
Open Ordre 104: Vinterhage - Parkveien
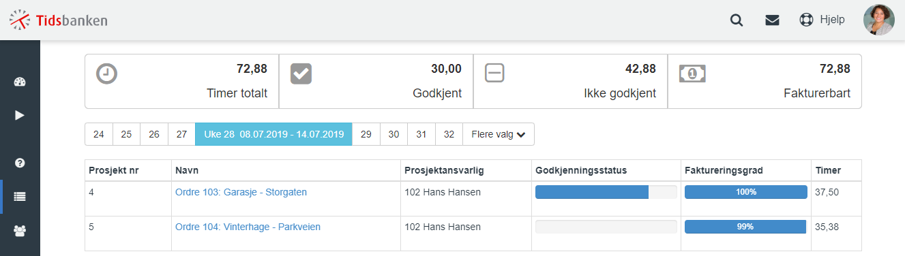pos(248,227)
